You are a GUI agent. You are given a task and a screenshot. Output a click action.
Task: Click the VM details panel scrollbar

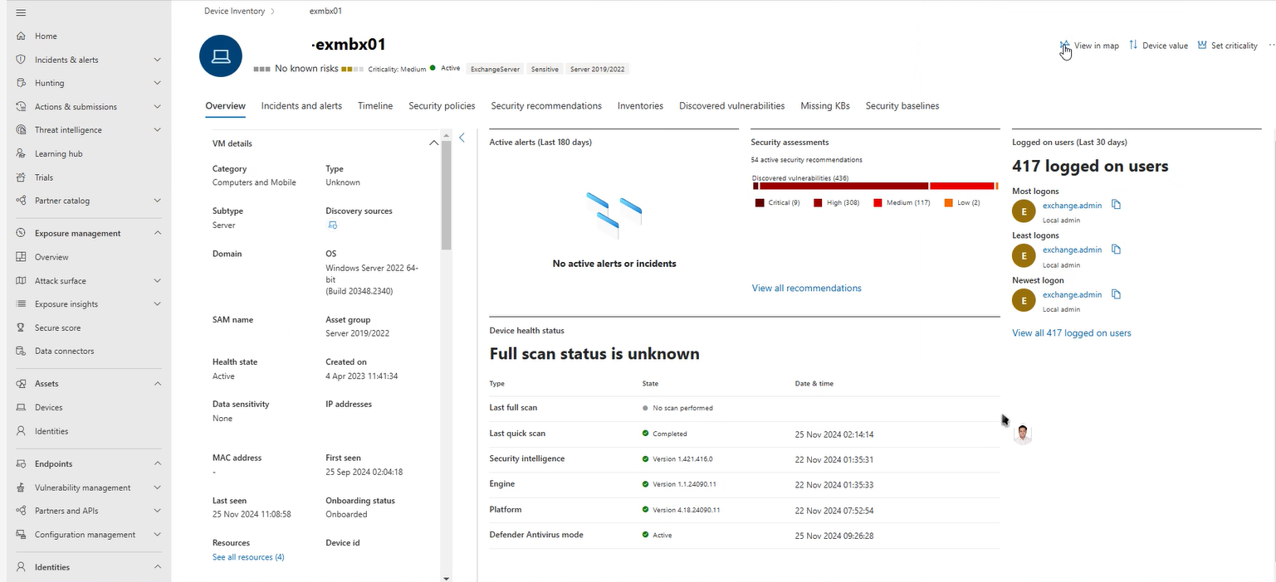coord(446,195)
